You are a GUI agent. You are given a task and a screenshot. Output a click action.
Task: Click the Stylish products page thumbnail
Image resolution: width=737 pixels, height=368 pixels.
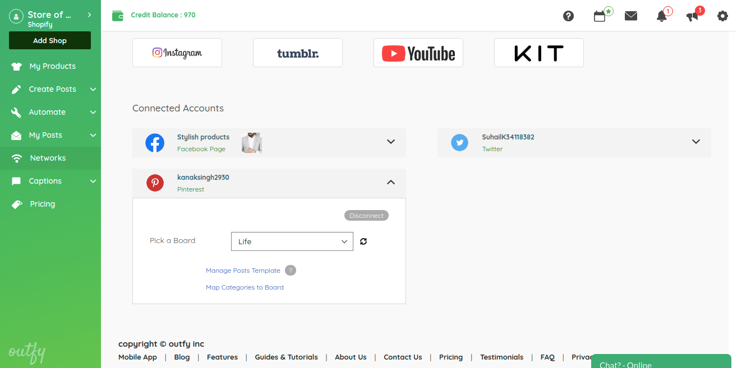click(252, 143)
